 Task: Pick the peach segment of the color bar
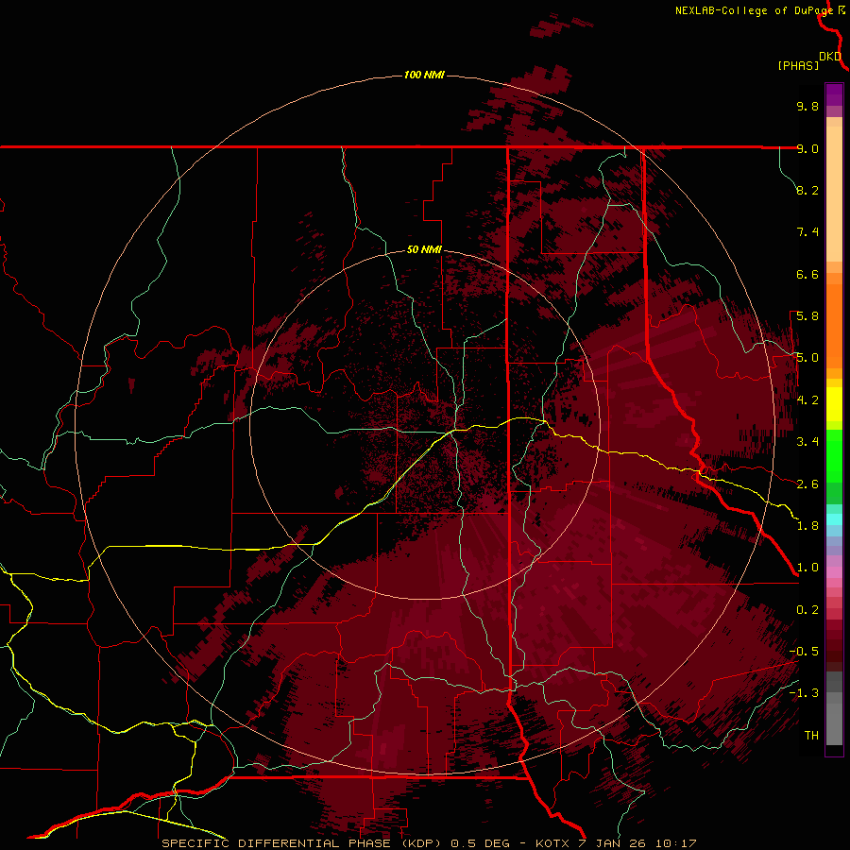coord(834,194)
